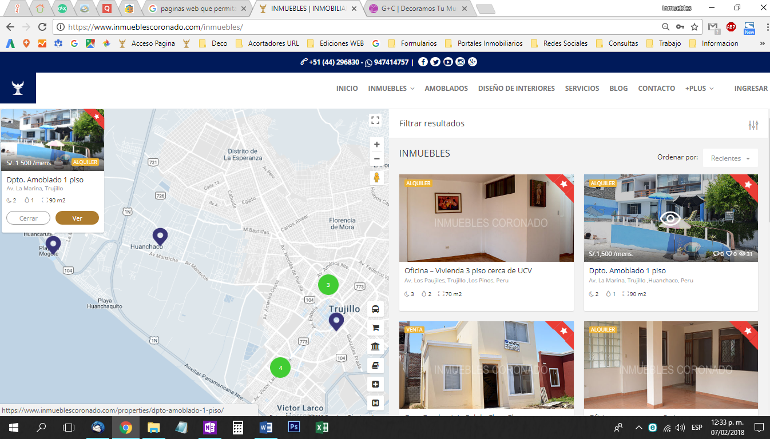The height and width of the screenshot is (439, 770).
Task: Open the YouTube channel icon
Action: click(448, 62)
